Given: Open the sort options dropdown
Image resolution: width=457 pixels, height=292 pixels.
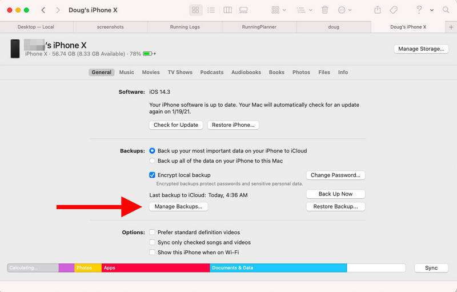Looking at the screenshot, I should 304,10.
